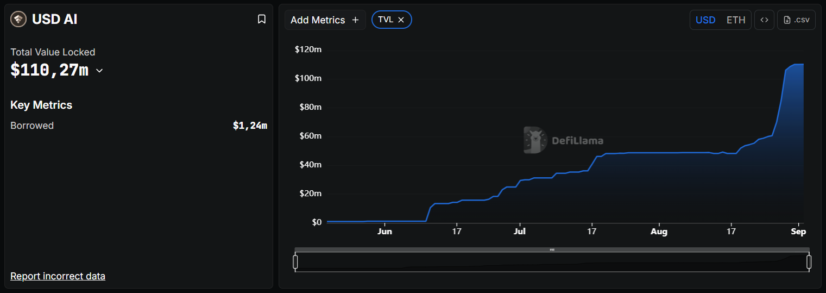Screen dimensions: 826x293
Task: Download the chart data as .csv
Action: (796, 20)
